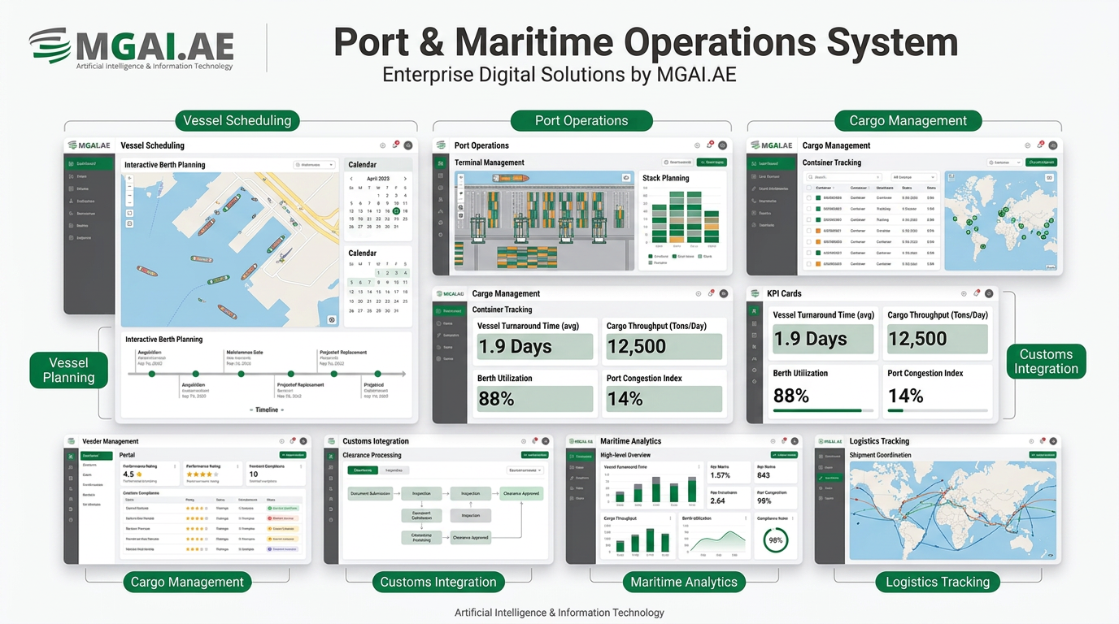
Task: Tick fourth row checkbox in container table
Action: pos(808,231)
